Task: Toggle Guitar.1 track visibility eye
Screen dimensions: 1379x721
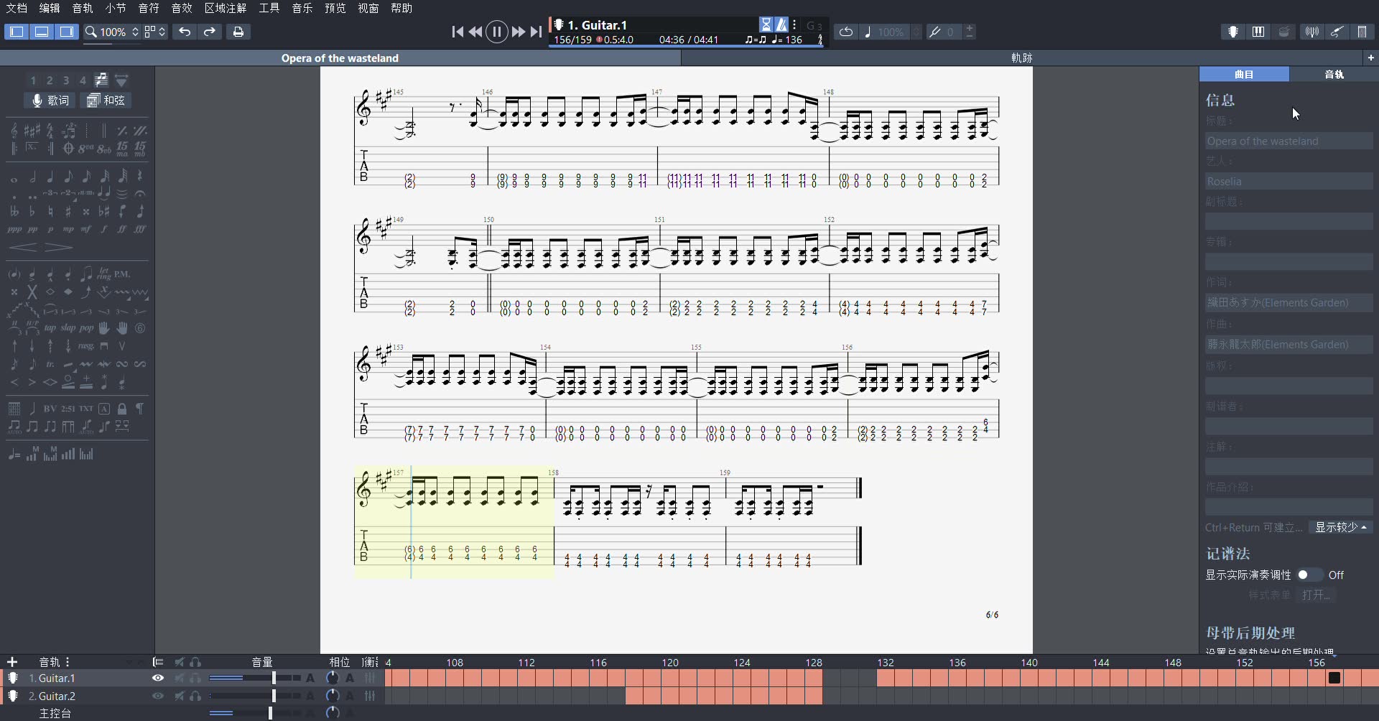Action: pyautogui.click(x=158, y=678)
